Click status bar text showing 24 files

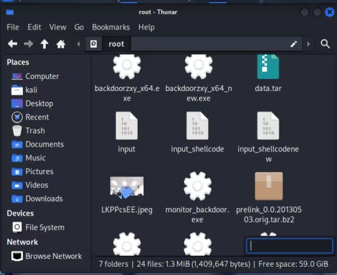[193, 264]
